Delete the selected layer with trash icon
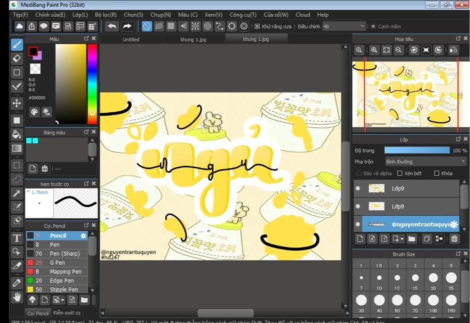Screen dimensions: 470x323 pos(454,239)
